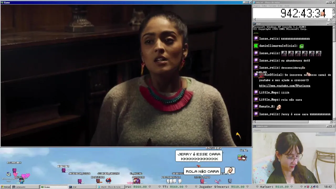
Task: Click the Twitch badge beside 'desconsideração' message
Action: click(256, 67)
